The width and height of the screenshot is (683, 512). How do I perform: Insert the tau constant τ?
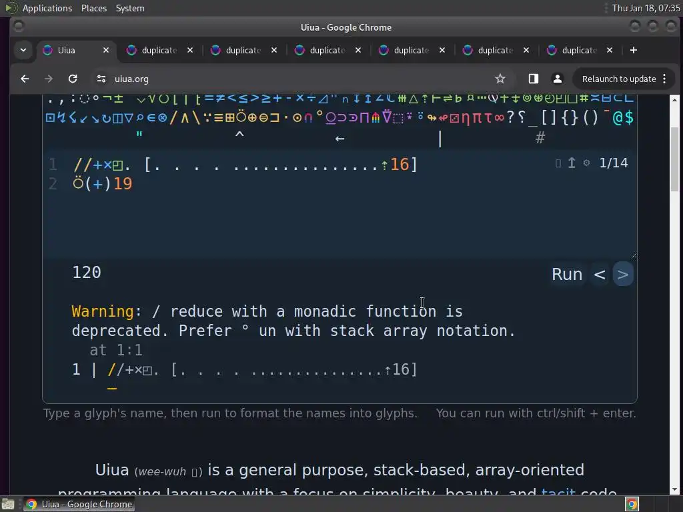tap(488, 118)
